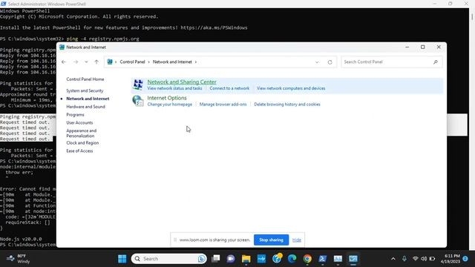Open Clock and Region category
The image size is (475, 267).
pyautogui.click(x=82, y=143)
